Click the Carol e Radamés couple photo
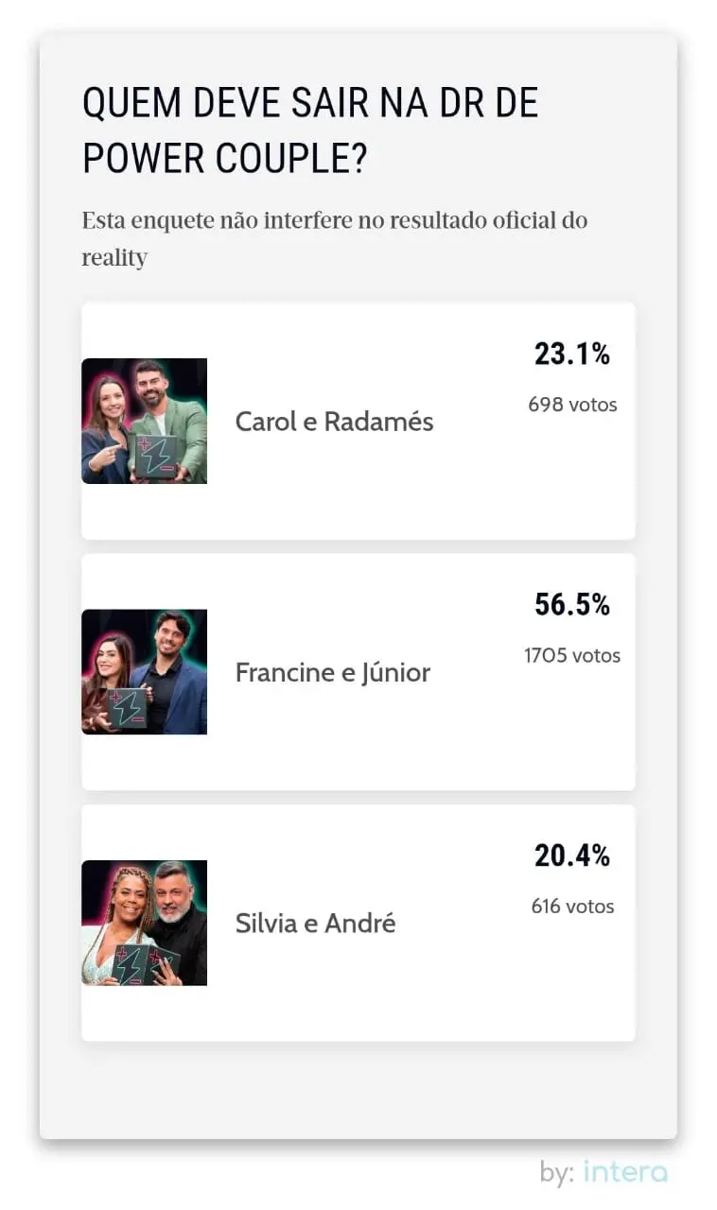The width and height of the screenshot is (717, 1210). 144,422
